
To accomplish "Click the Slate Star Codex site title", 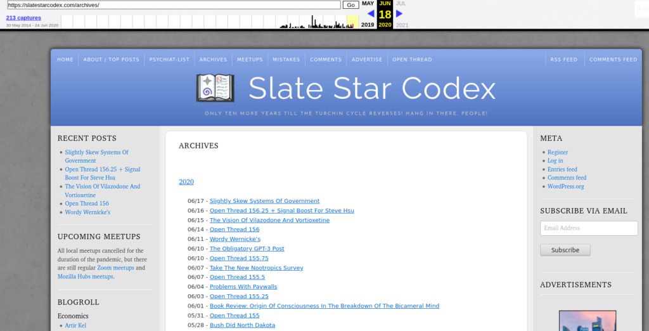I will click(x=371, y=88).
